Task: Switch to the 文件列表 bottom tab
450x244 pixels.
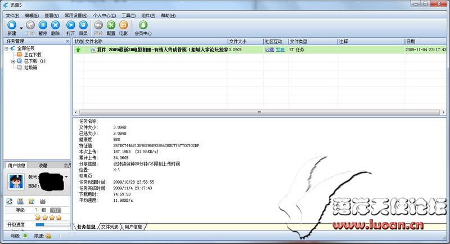Action: [110, 227]
